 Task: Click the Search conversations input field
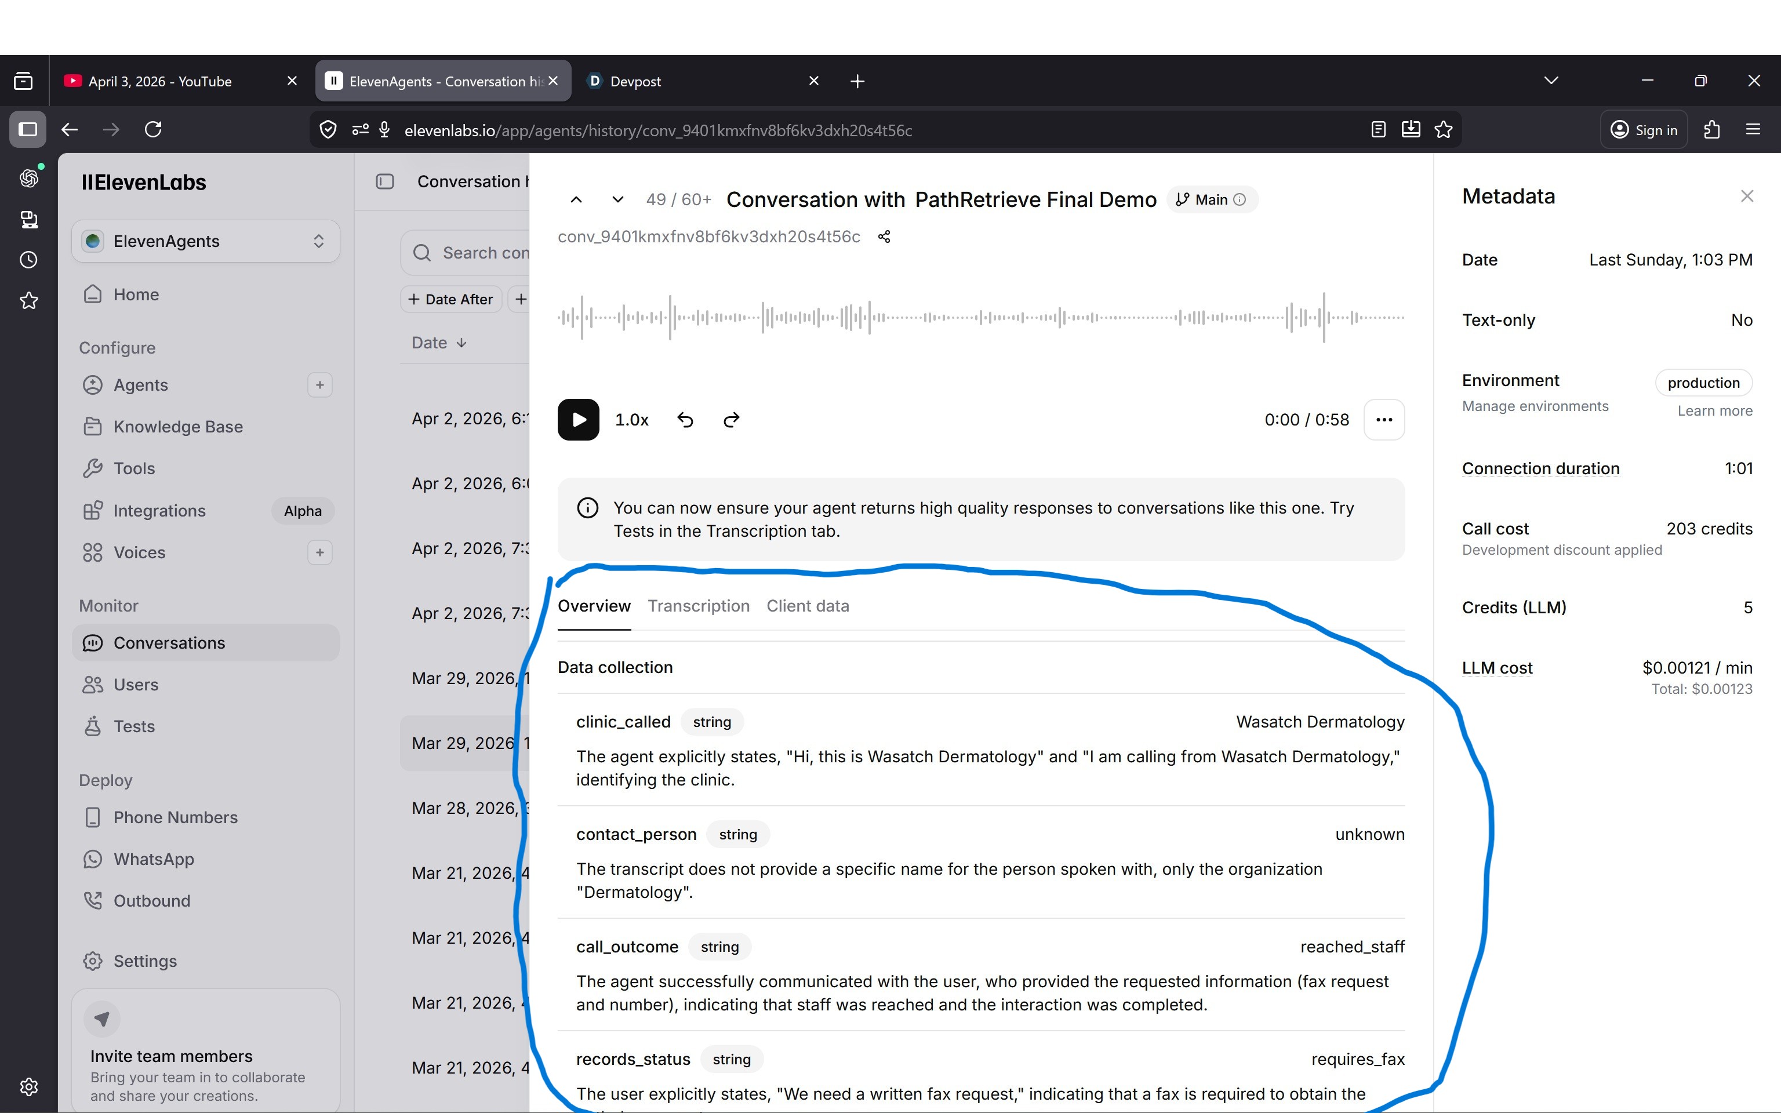[x=482, y=253]
